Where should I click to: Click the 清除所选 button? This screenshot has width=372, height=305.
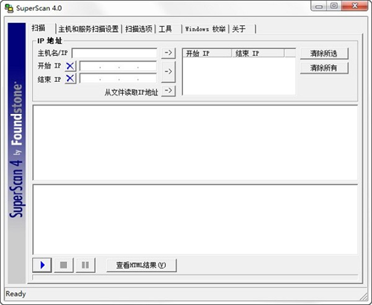point(324,54)
